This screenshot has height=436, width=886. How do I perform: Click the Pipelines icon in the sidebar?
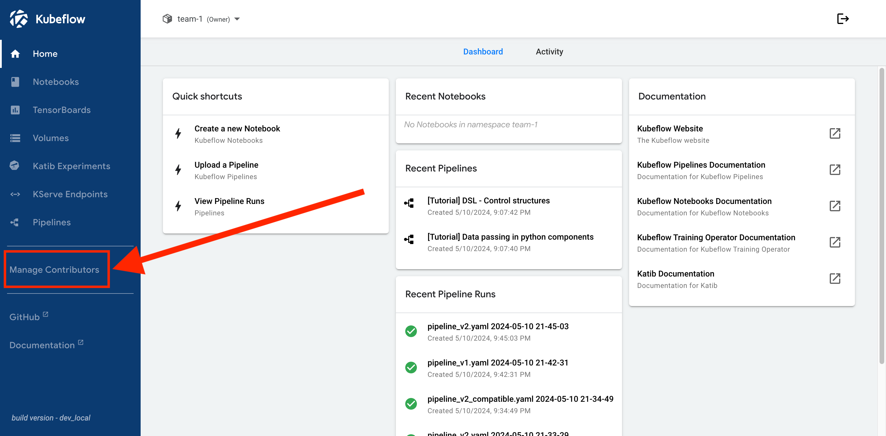click(15, 222)
